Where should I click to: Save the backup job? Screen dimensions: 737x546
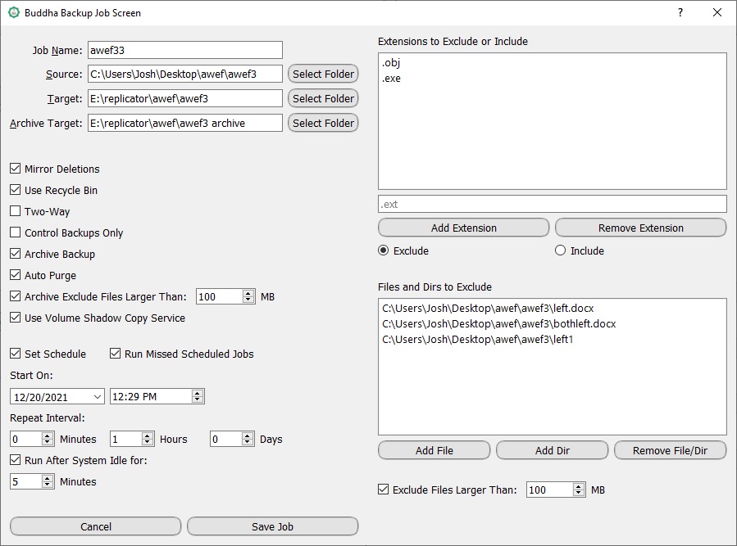click(272, 526)
